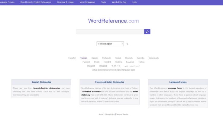This screenshot has width=223, height=117.
Task: Open the Word of the Day menu
Action: (x=119, y=2)
